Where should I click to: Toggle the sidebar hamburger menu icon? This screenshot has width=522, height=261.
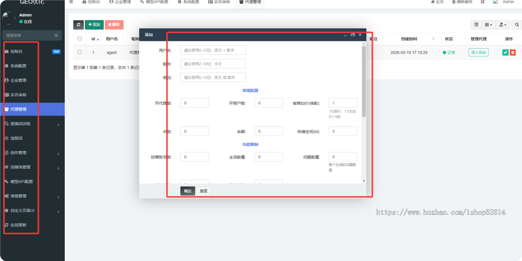point(71,2)
